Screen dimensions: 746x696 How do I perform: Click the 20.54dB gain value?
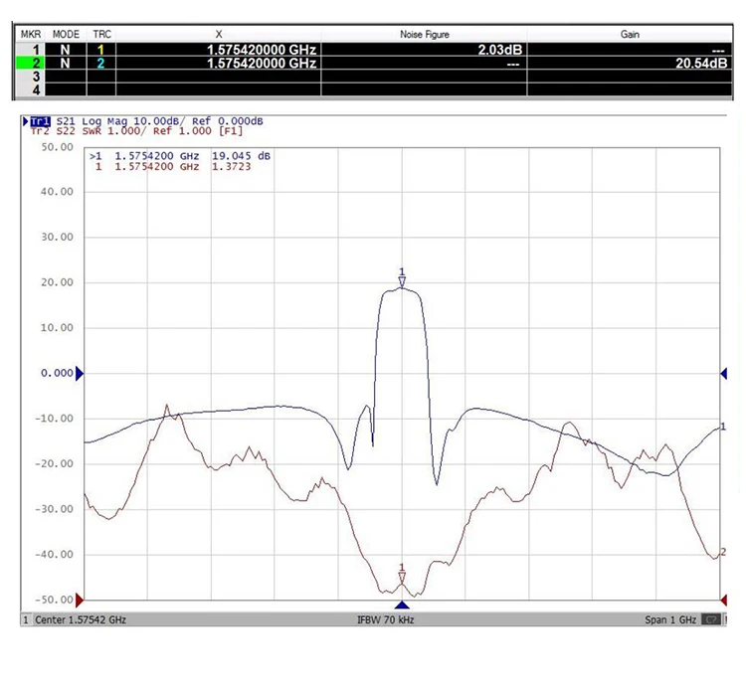701,64
